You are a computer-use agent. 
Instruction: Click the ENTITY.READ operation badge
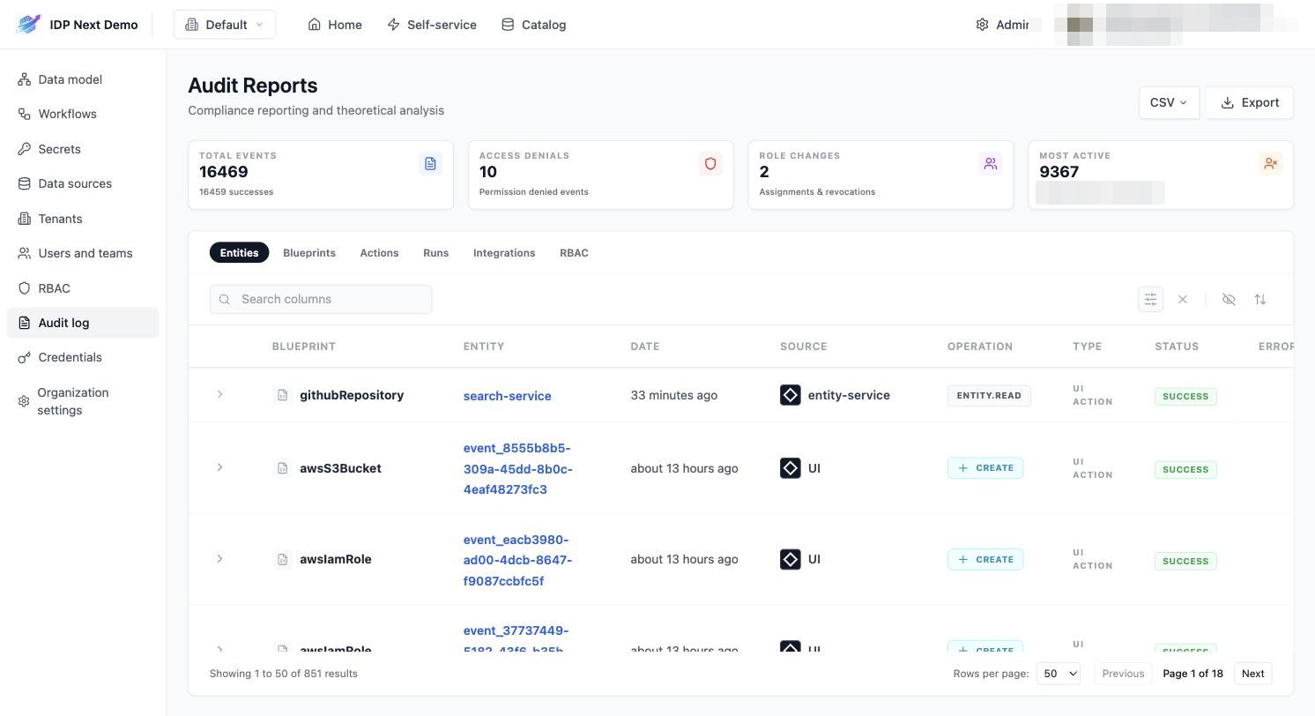(x=989, y=396)
